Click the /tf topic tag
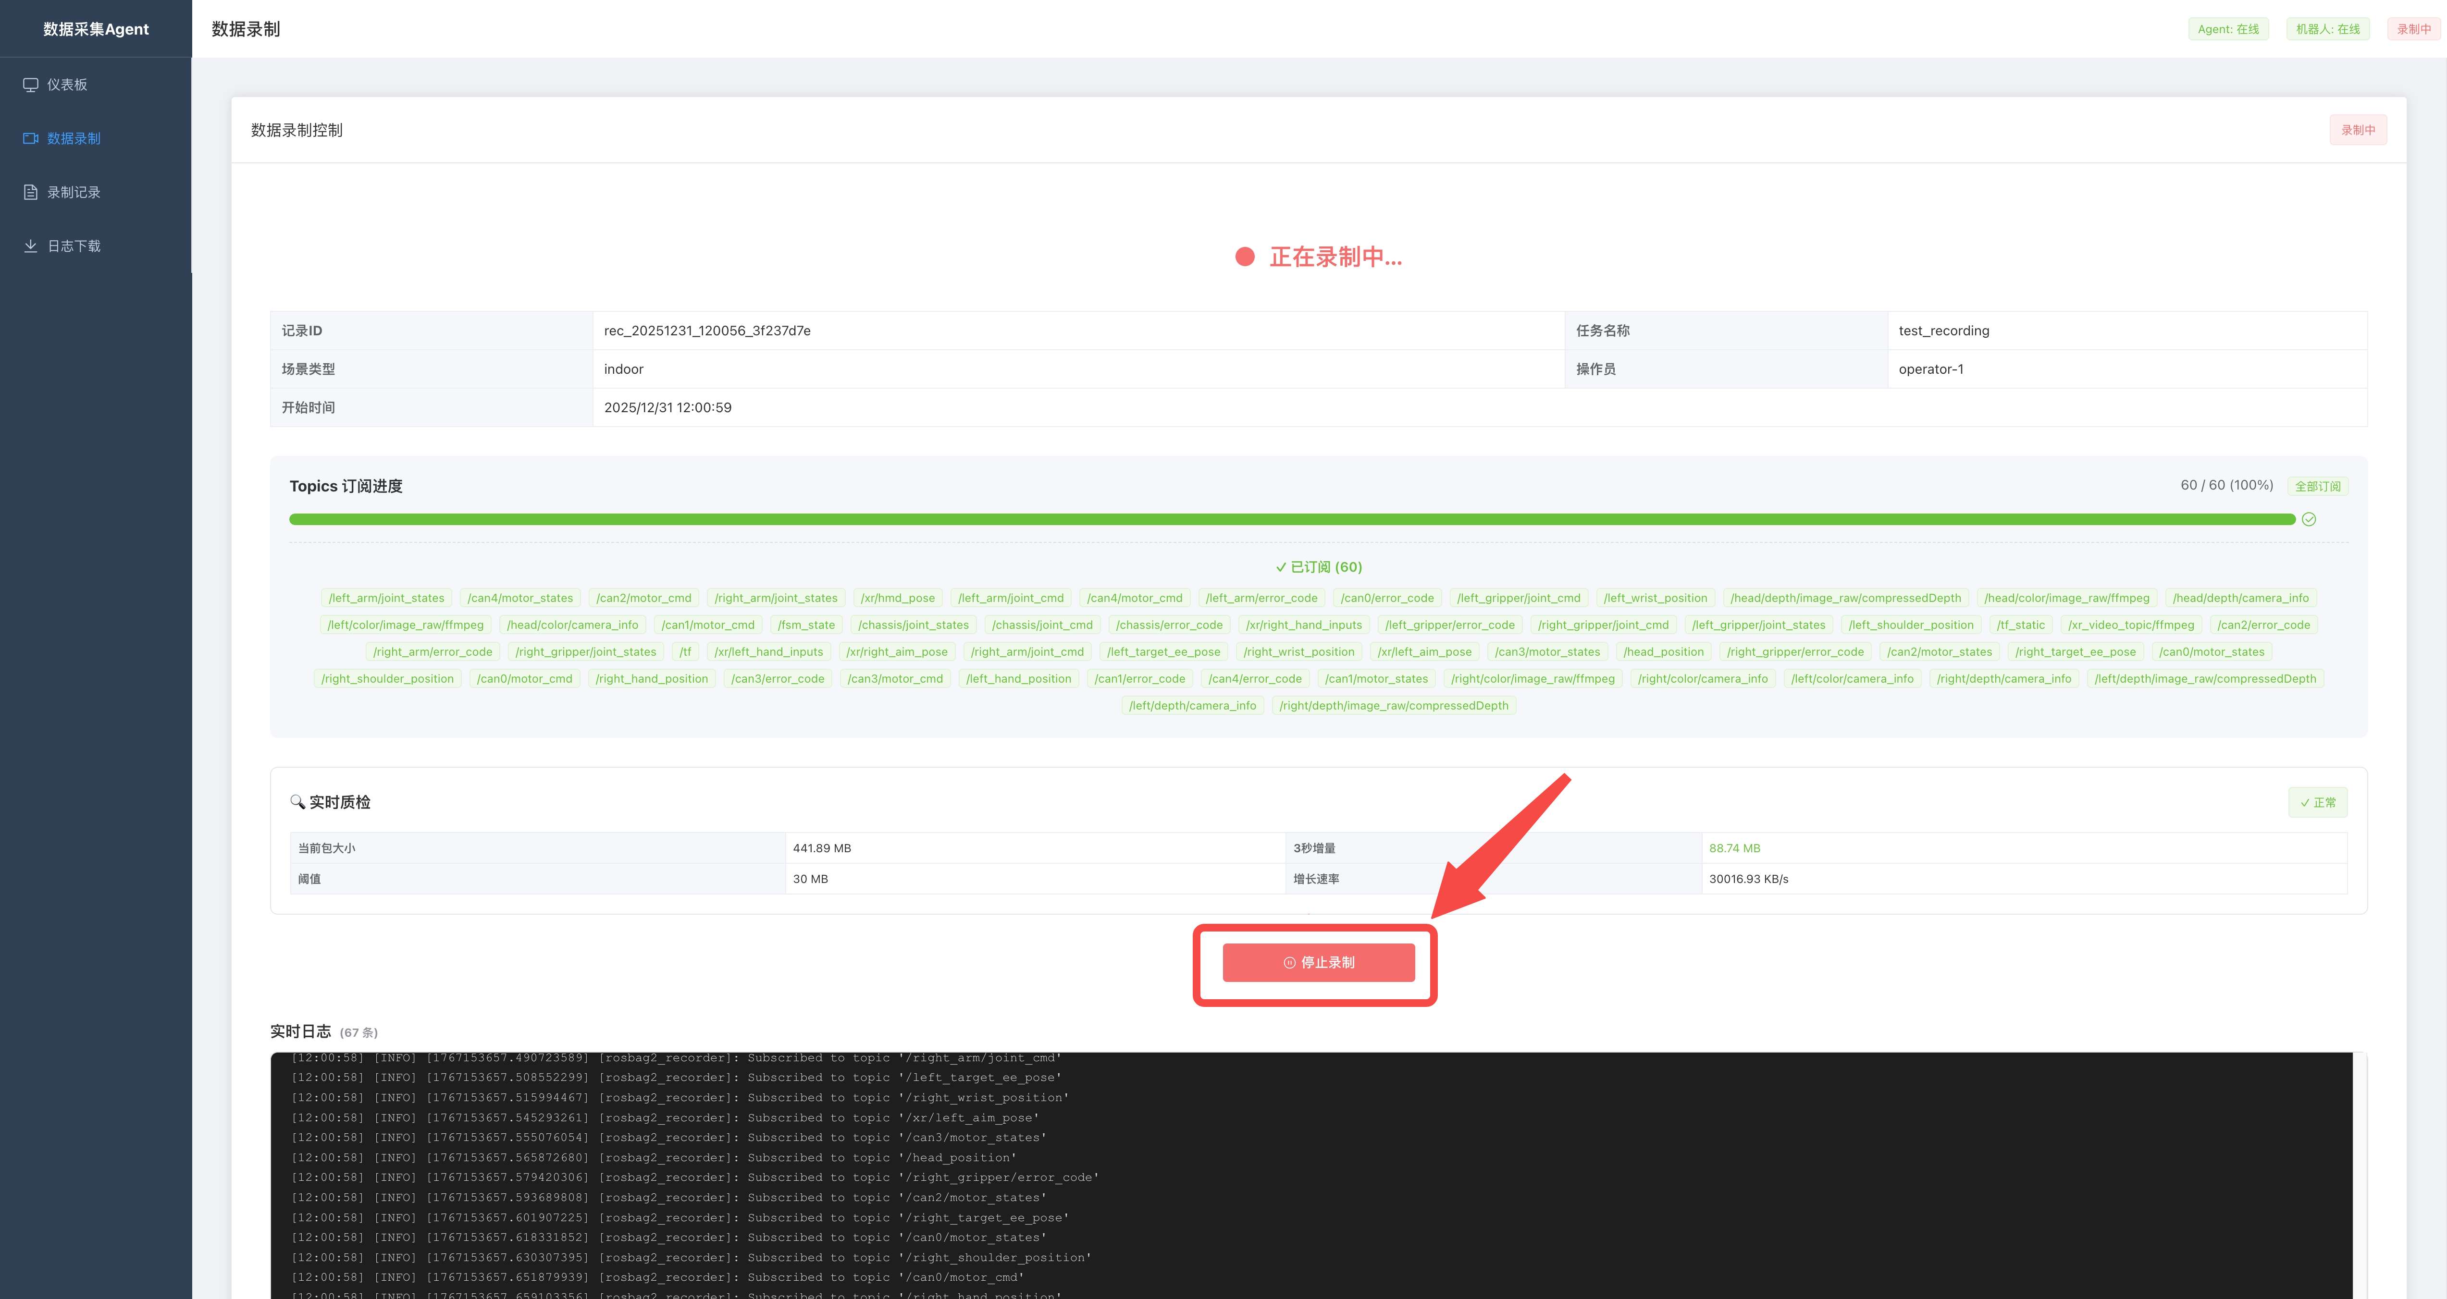Screen dimensions: 2447x1299 685,652
